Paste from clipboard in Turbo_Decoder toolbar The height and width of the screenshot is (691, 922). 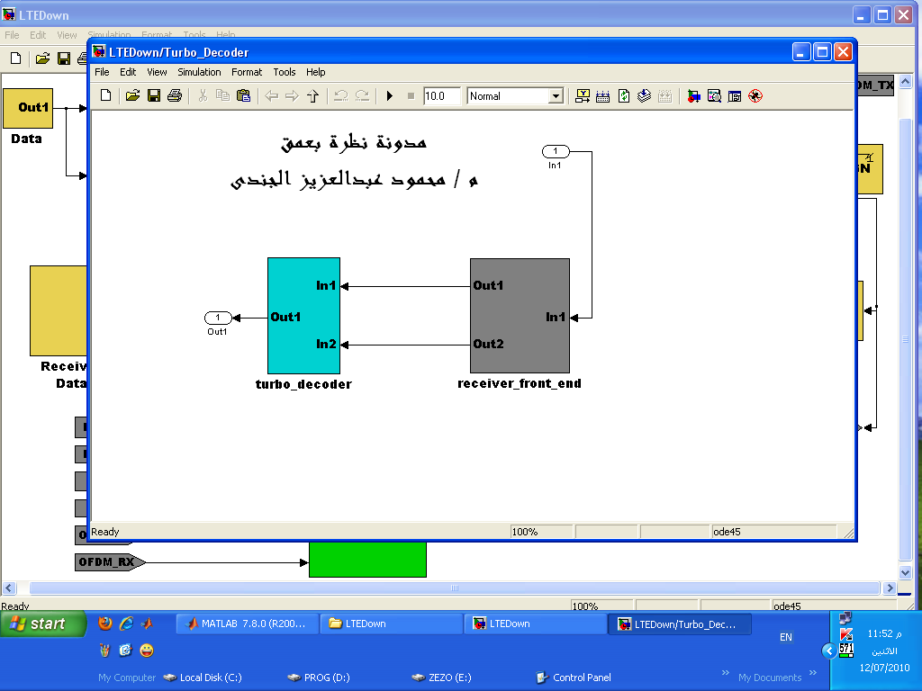[x=243, y=95]
